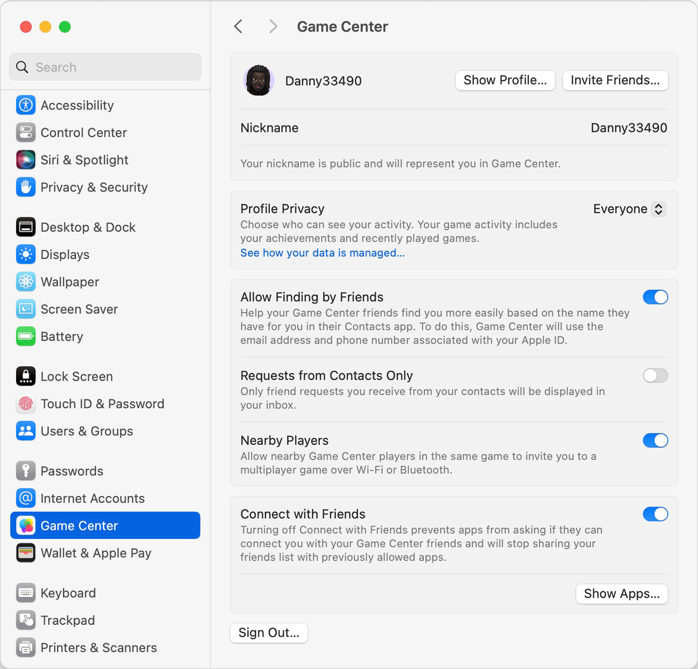The width and height of the screenshot is (698, 669).
Task: Enable Requests from Contacts Only switch
Action: [x=655, y=375]
